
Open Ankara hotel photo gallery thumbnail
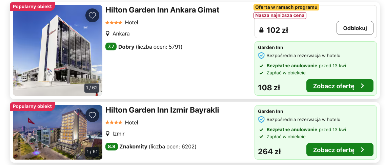[x=58, y=50]
